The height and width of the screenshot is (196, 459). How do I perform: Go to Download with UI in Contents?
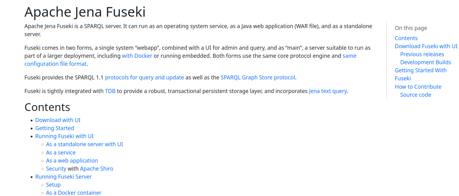(58, 120)
